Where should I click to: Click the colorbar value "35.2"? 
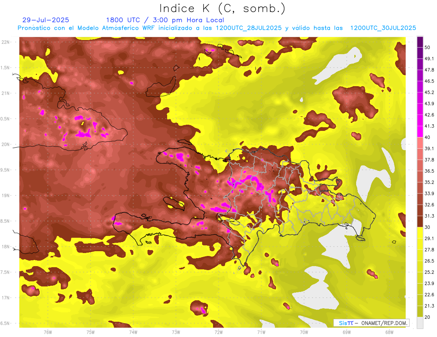pyautogui.click(x=429, y=182)
